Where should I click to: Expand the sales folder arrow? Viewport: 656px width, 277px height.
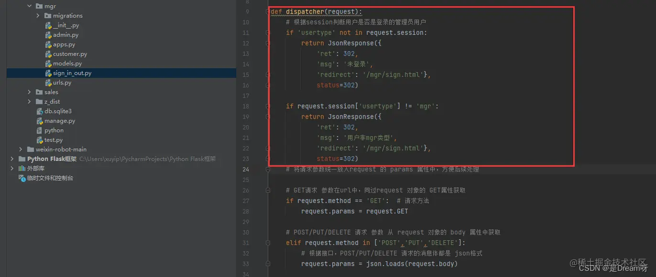pyautogui.click(x=29, y=92)
